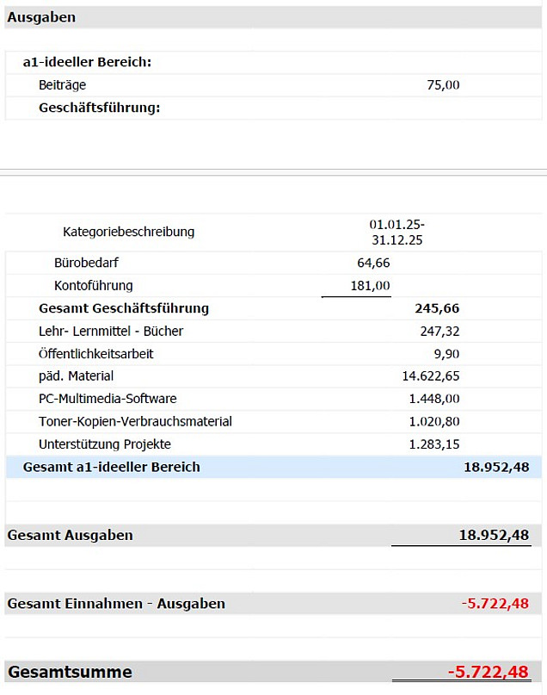Select the Unterstützung Projekte row
The height and width of the screenshot is (695, 547).
pyautogui.click(x=273, y=444)
